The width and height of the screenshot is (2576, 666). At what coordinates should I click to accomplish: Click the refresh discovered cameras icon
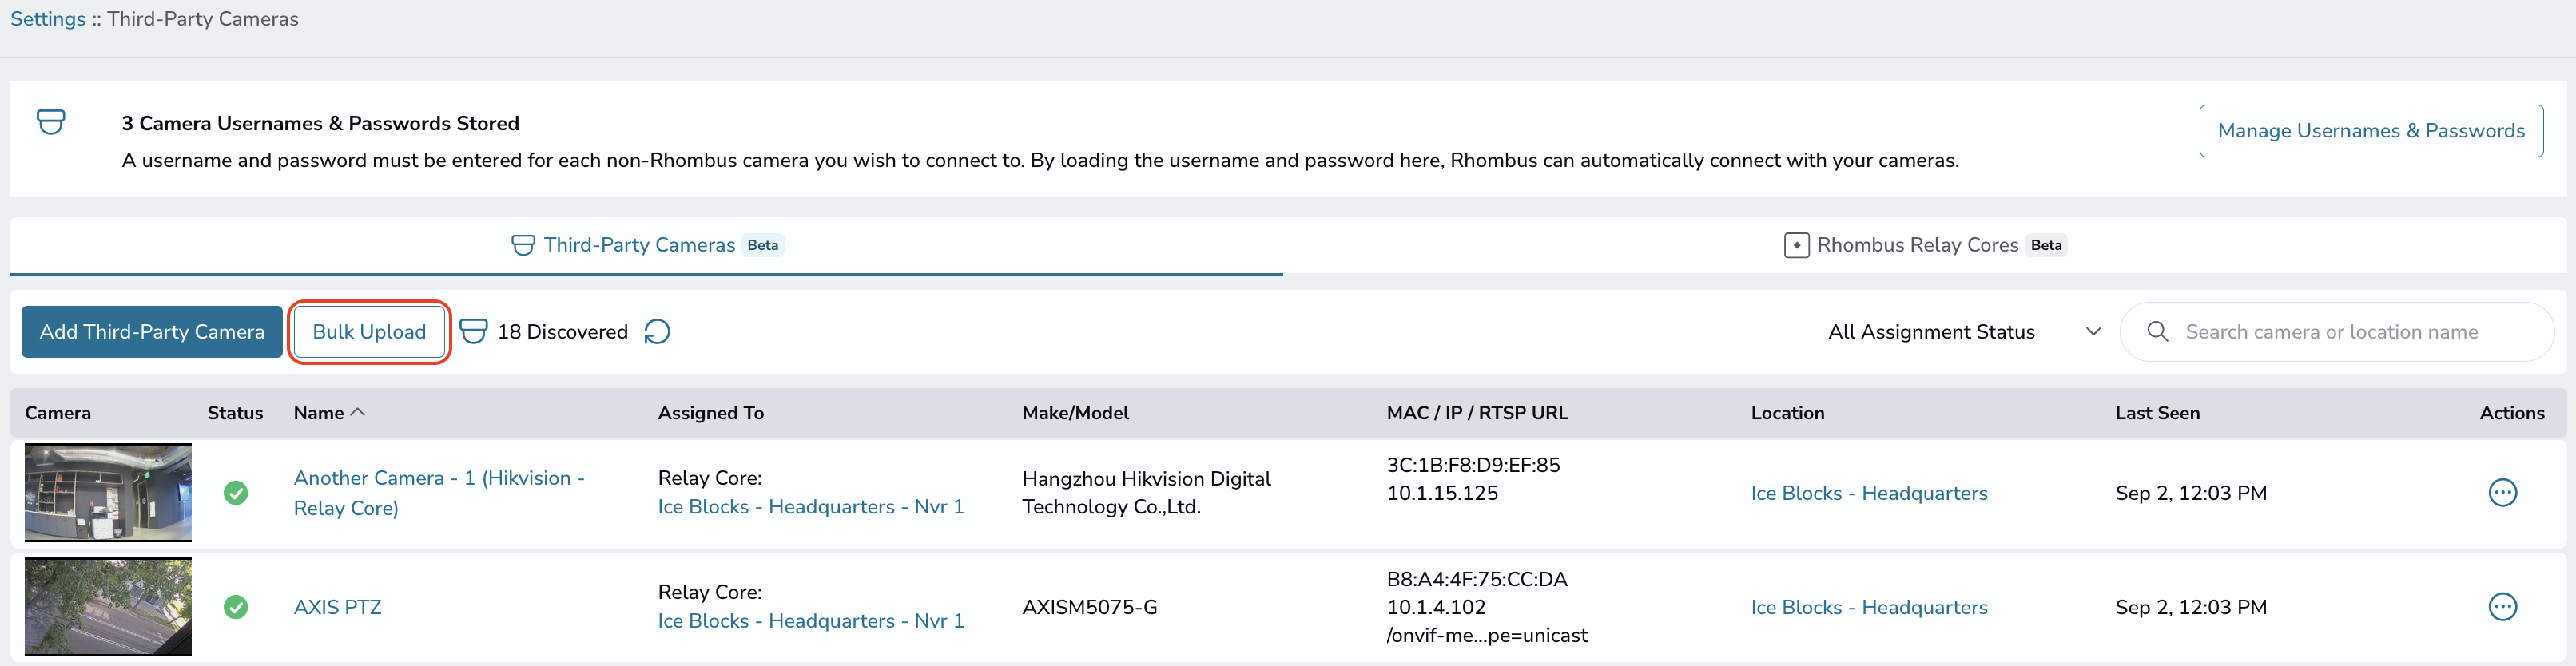[657, 332]
